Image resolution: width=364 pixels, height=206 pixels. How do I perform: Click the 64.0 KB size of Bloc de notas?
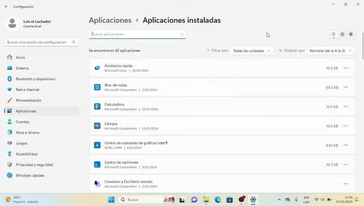pyautogui.click(x=332, y=87)
